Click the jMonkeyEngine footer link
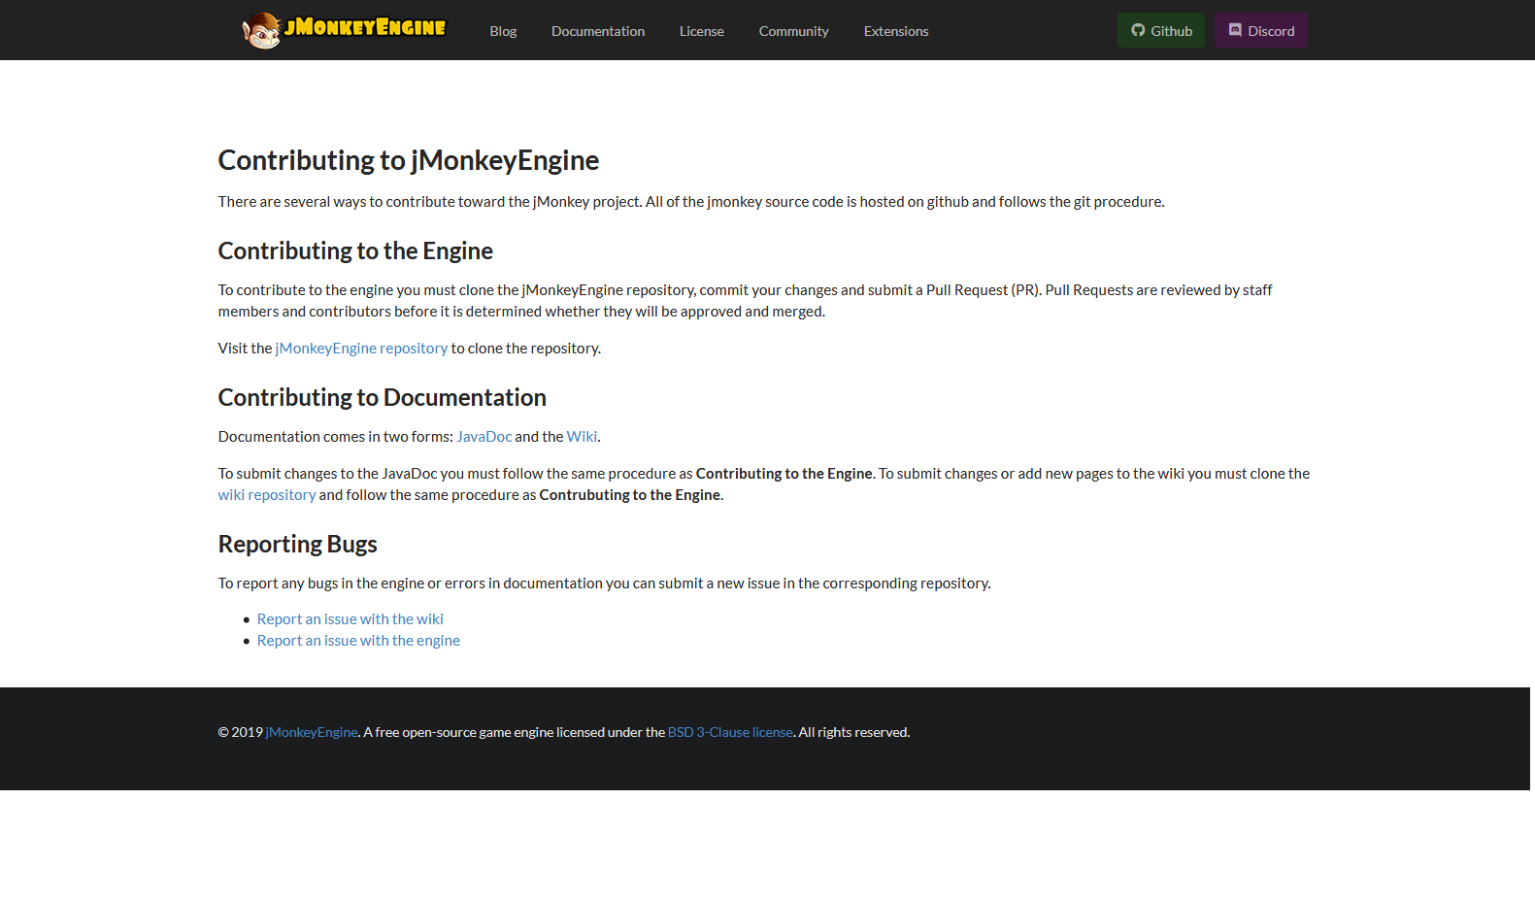1535x900 pixels. [x=312, y=732]
